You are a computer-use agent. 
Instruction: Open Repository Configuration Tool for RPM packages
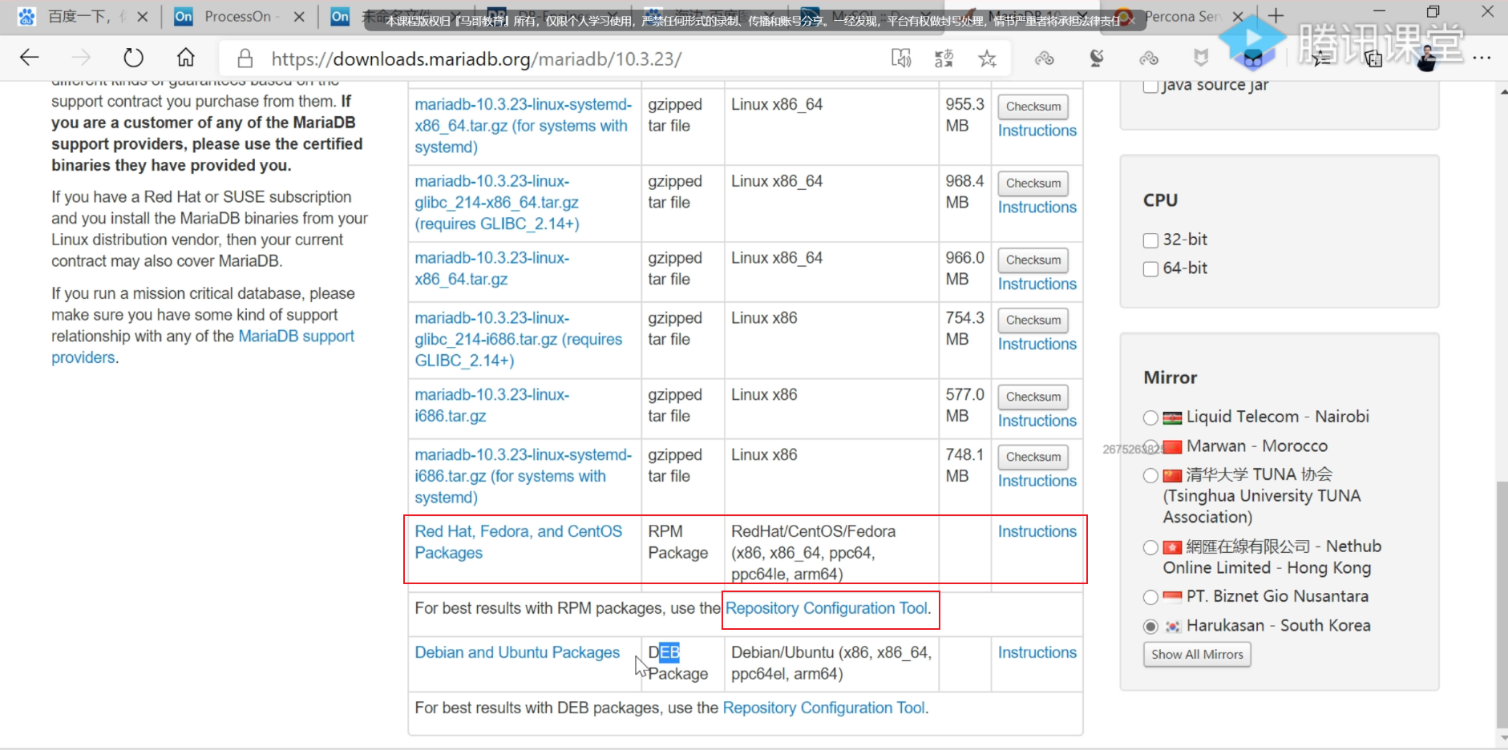(x=827, y=608)
